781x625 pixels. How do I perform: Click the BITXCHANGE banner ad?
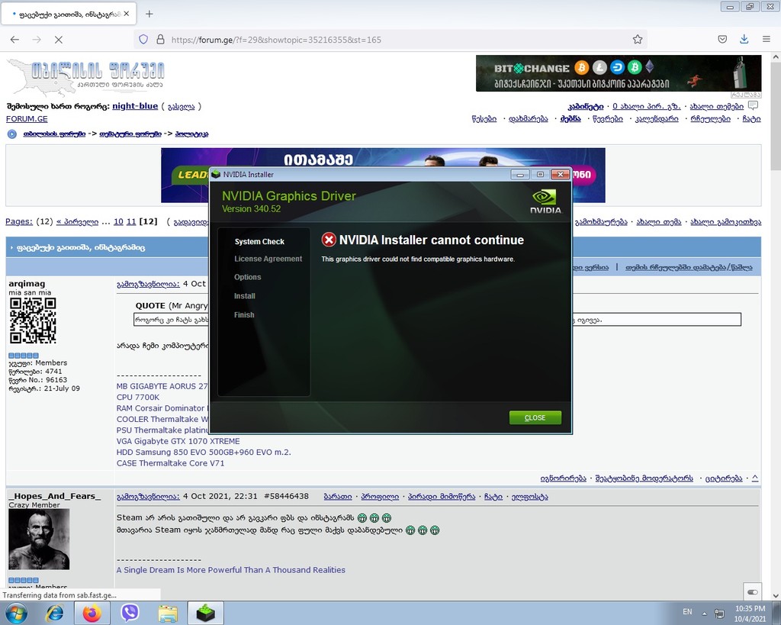click(618, 73)
